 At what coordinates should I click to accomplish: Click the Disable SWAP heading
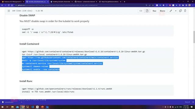[27, 15]
